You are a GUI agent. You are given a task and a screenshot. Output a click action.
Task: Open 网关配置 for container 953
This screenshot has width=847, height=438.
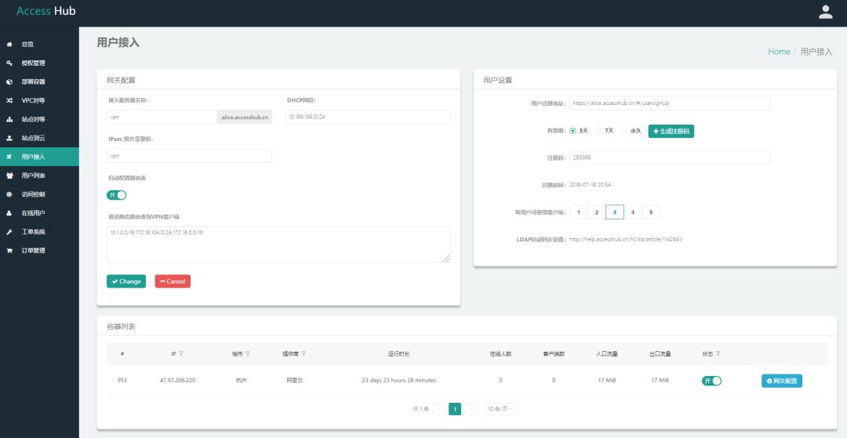click(782, 381)
